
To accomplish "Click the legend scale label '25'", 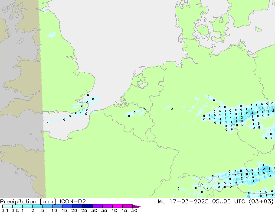I will pos(84,210).
